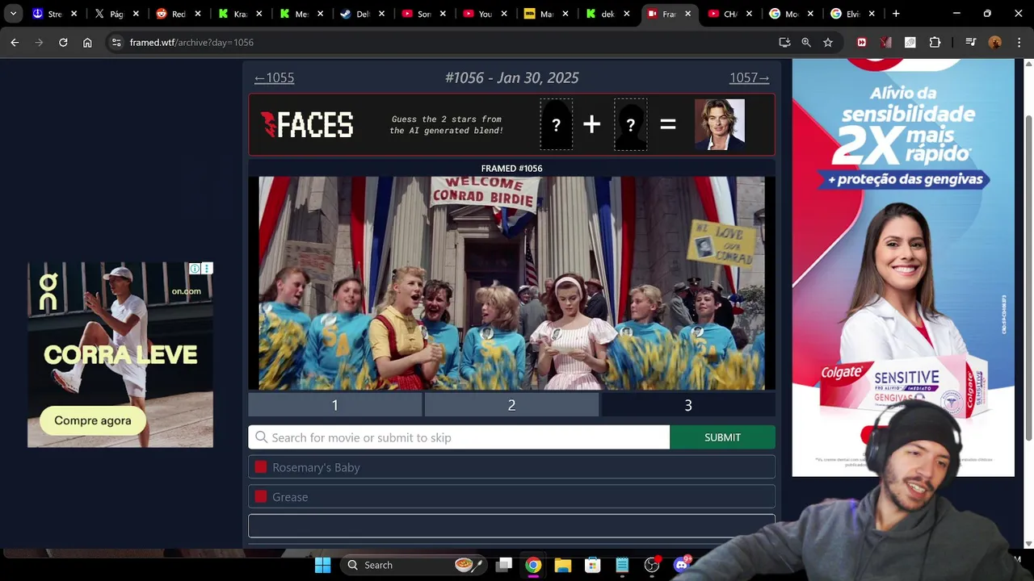1034x581 pixels.
Task: Open the browser home page icon
Action: point(87,42)
